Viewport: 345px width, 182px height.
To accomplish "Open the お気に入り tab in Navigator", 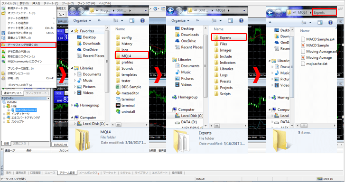I will click(x=19, y=144).
